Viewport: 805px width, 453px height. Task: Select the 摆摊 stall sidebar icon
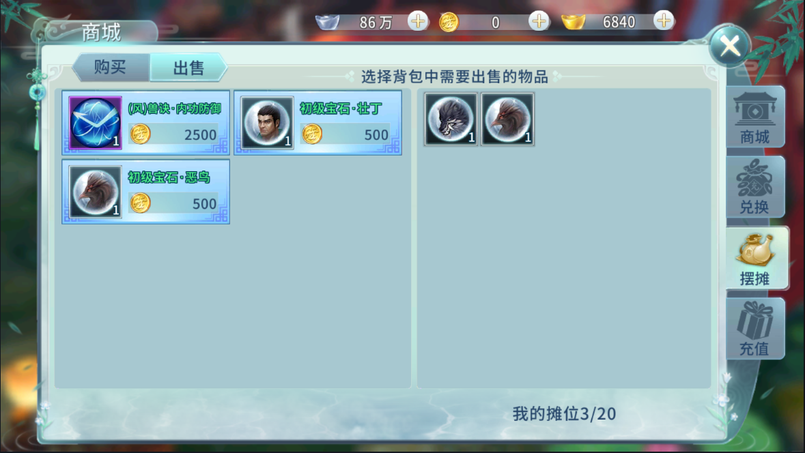756,258
